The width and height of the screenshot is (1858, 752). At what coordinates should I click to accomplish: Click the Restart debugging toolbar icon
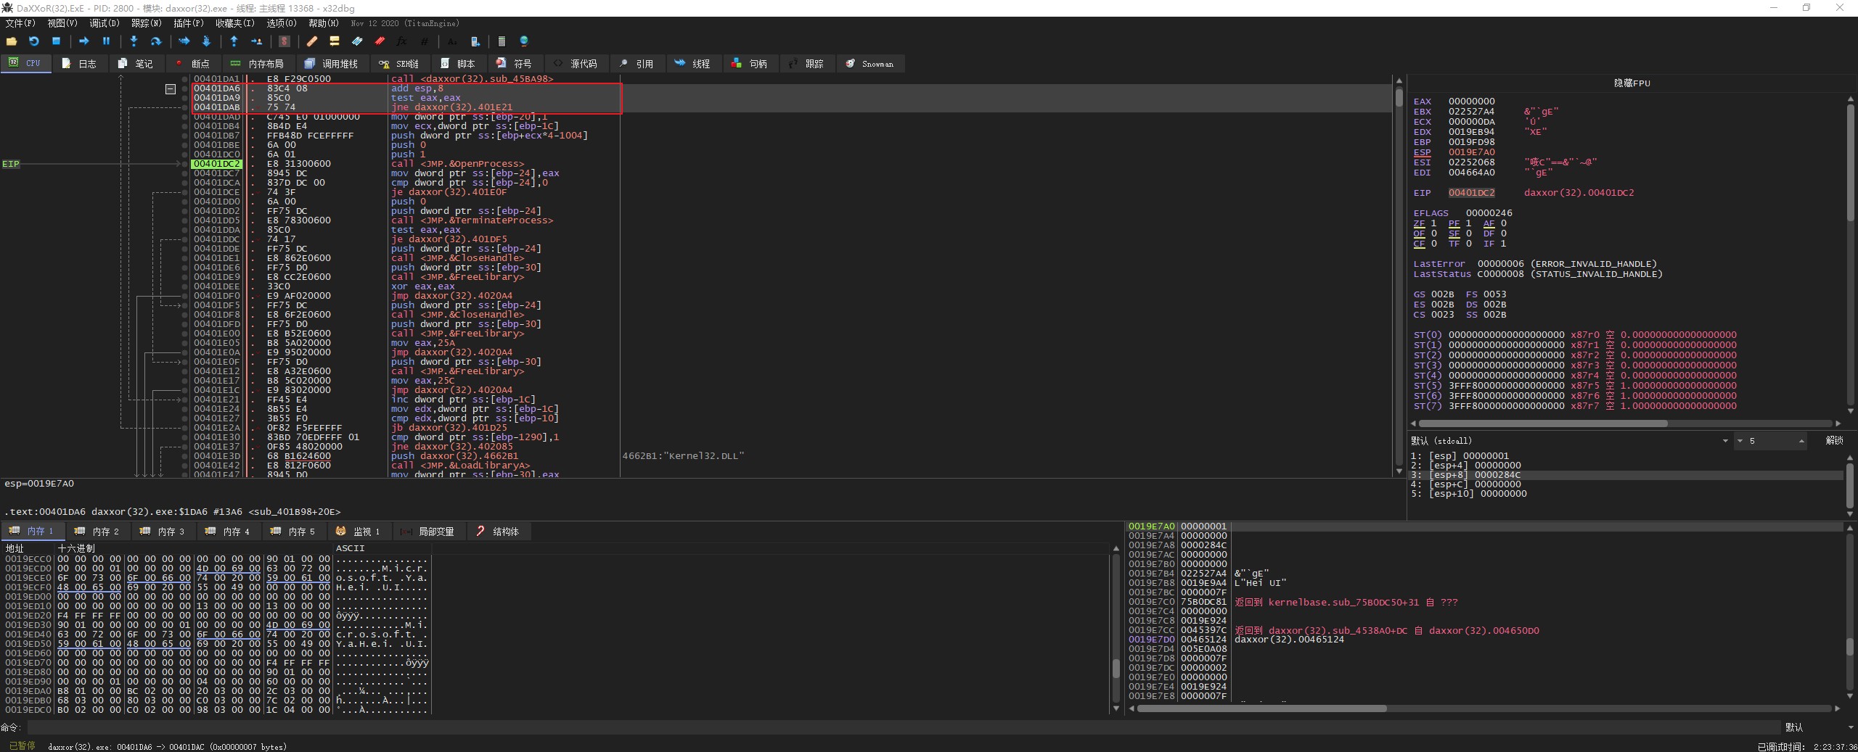tap(33, 41)
